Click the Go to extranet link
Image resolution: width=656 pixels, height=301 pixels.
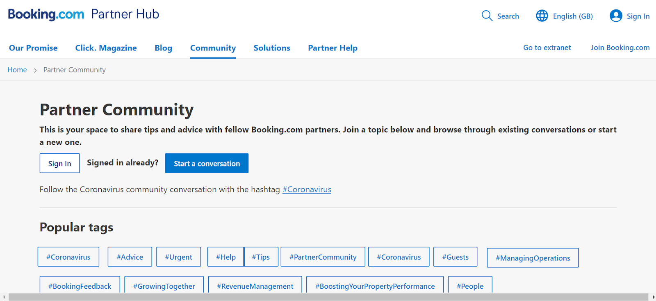click(547, 48)
